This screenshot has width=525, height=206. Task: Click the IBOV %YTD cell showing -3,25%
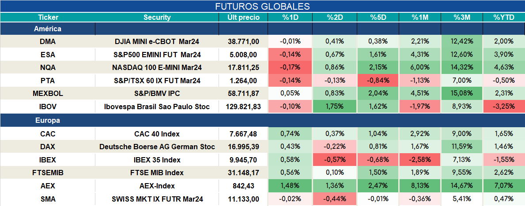pos(504,107)
